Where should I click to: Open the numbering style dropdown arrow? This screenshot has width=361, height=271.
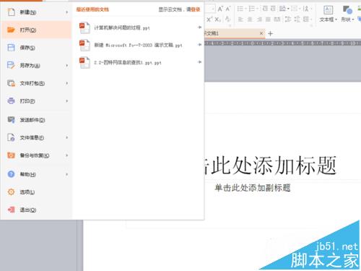[x=258, y=9]
